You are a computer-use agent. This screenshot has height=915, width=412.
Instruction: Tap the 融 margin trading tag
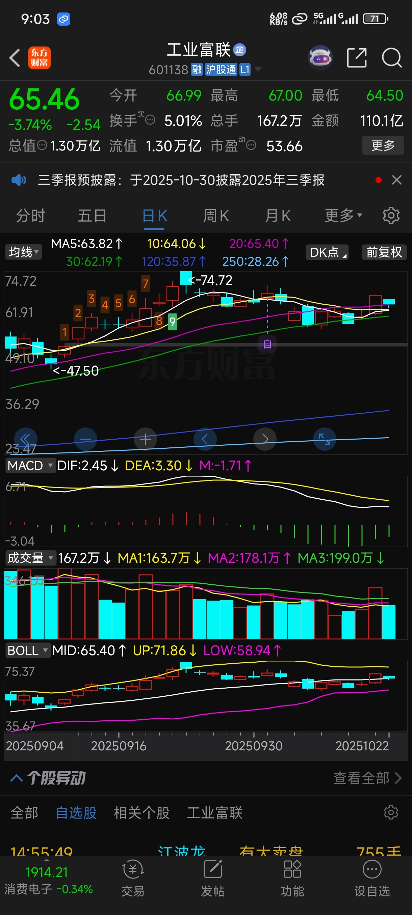click(197, 69)
